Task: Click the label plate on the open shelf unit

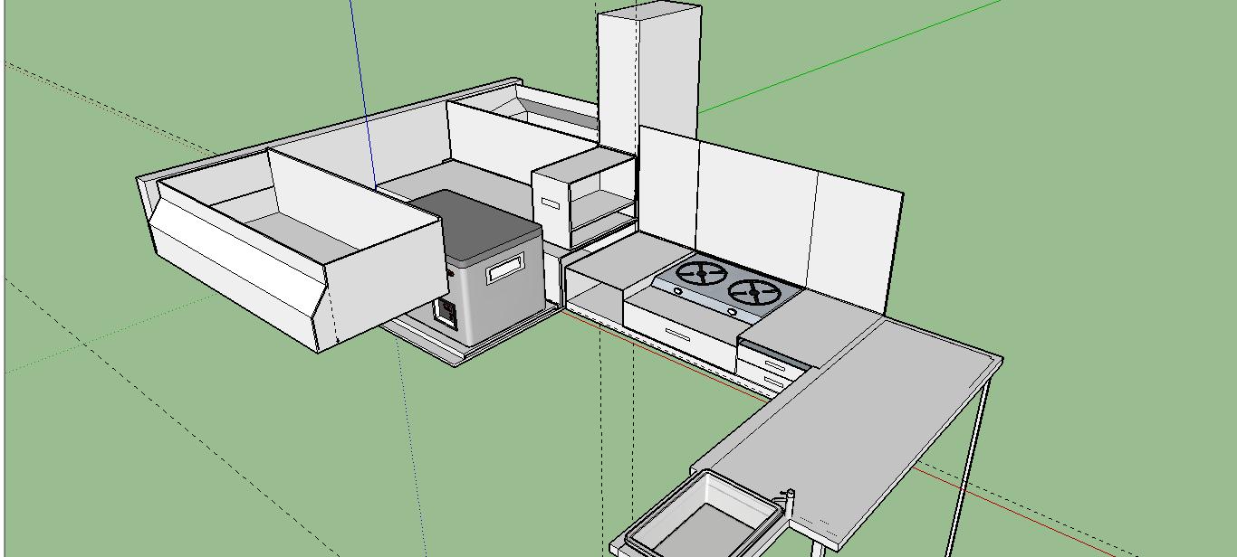Action: tap(550, 203)
